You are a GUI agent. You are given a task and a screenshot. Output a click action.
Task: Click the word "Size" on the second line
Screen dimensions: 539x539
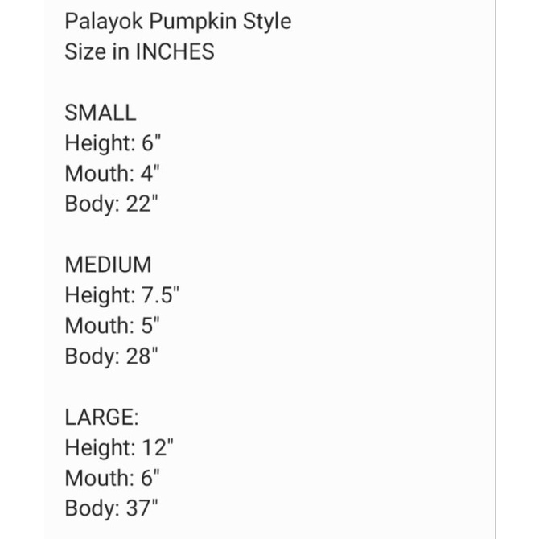pos(84,52)
